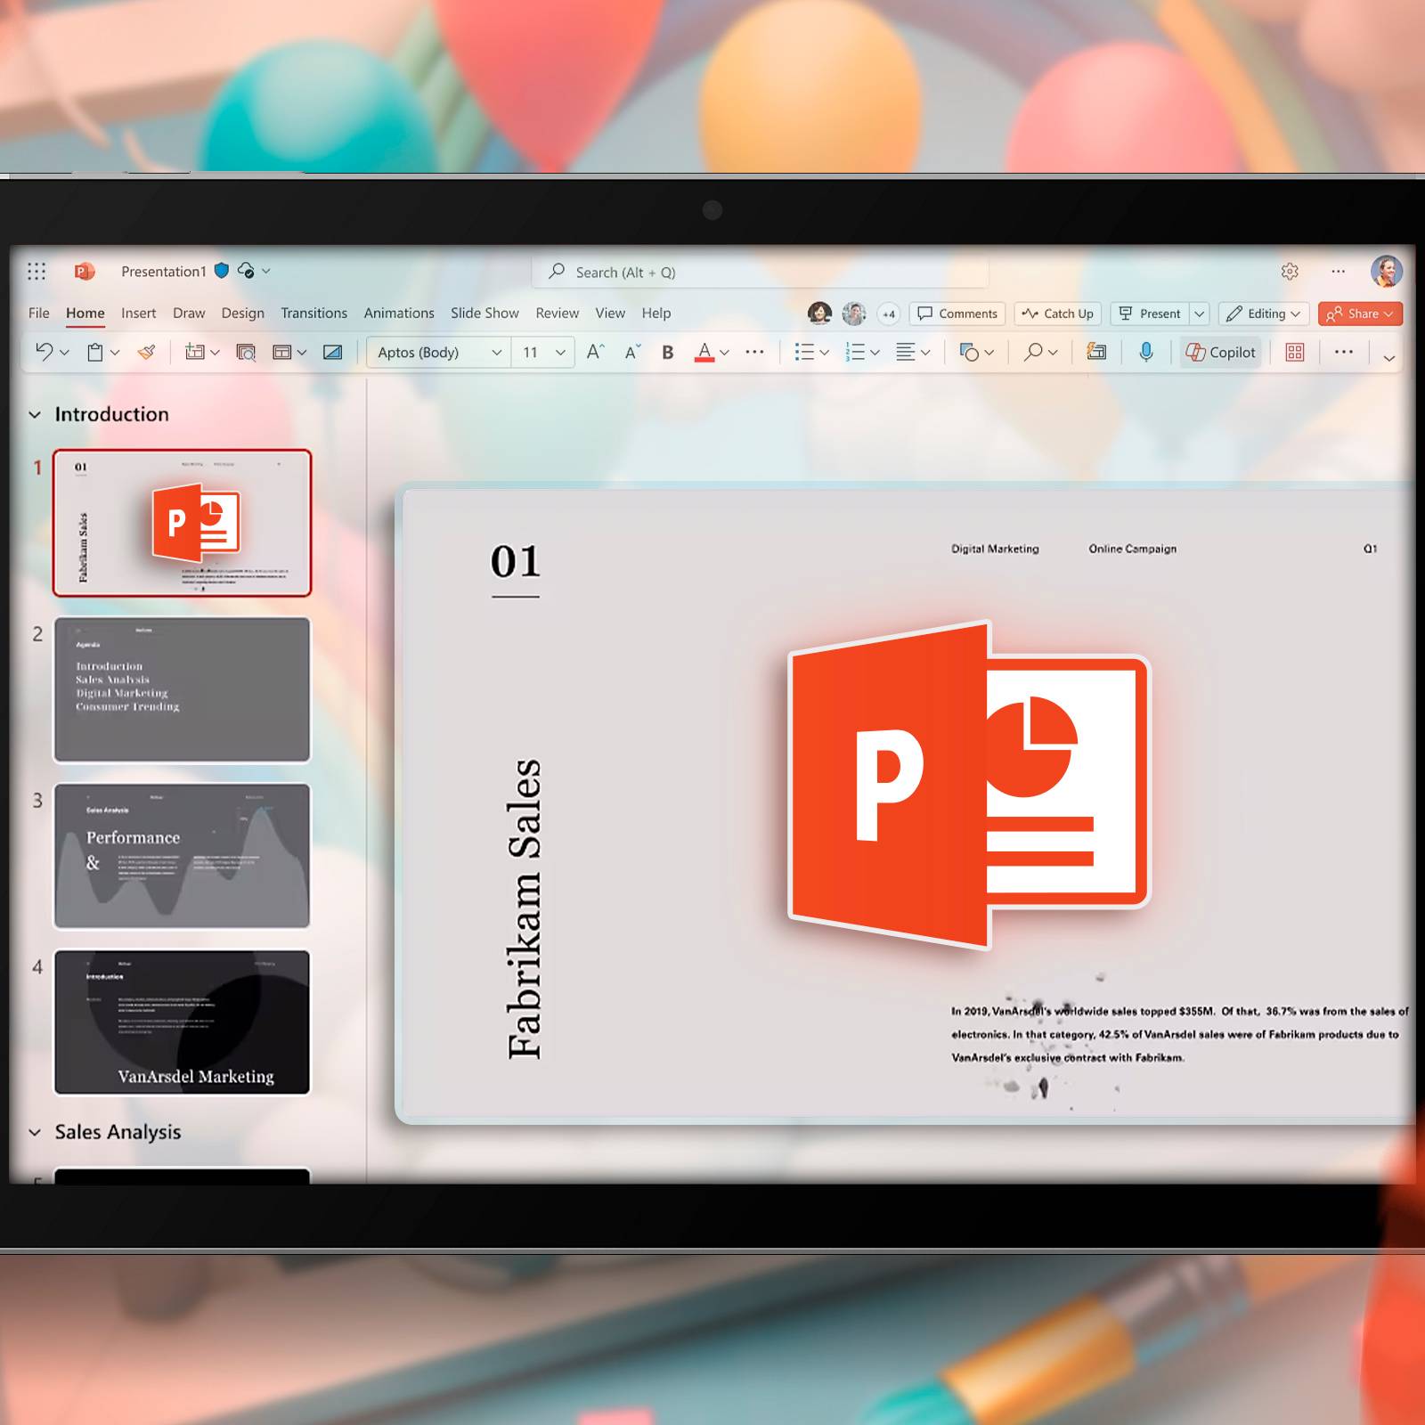Image resolution: width=1425 pixels, height=1425 pixels.
Task: Open Copilot
Action: coord(1220,353)
